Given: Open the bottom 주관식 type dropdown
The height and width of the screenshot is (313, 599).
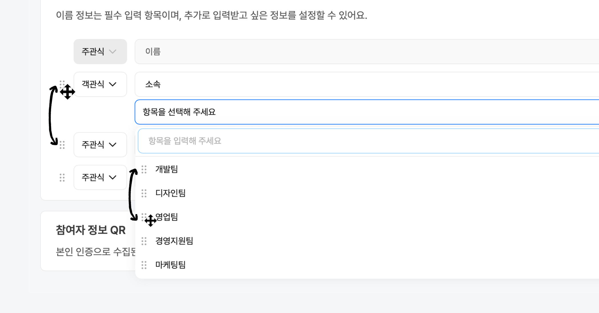Looking at the screenshot, I should pos(100,178).
